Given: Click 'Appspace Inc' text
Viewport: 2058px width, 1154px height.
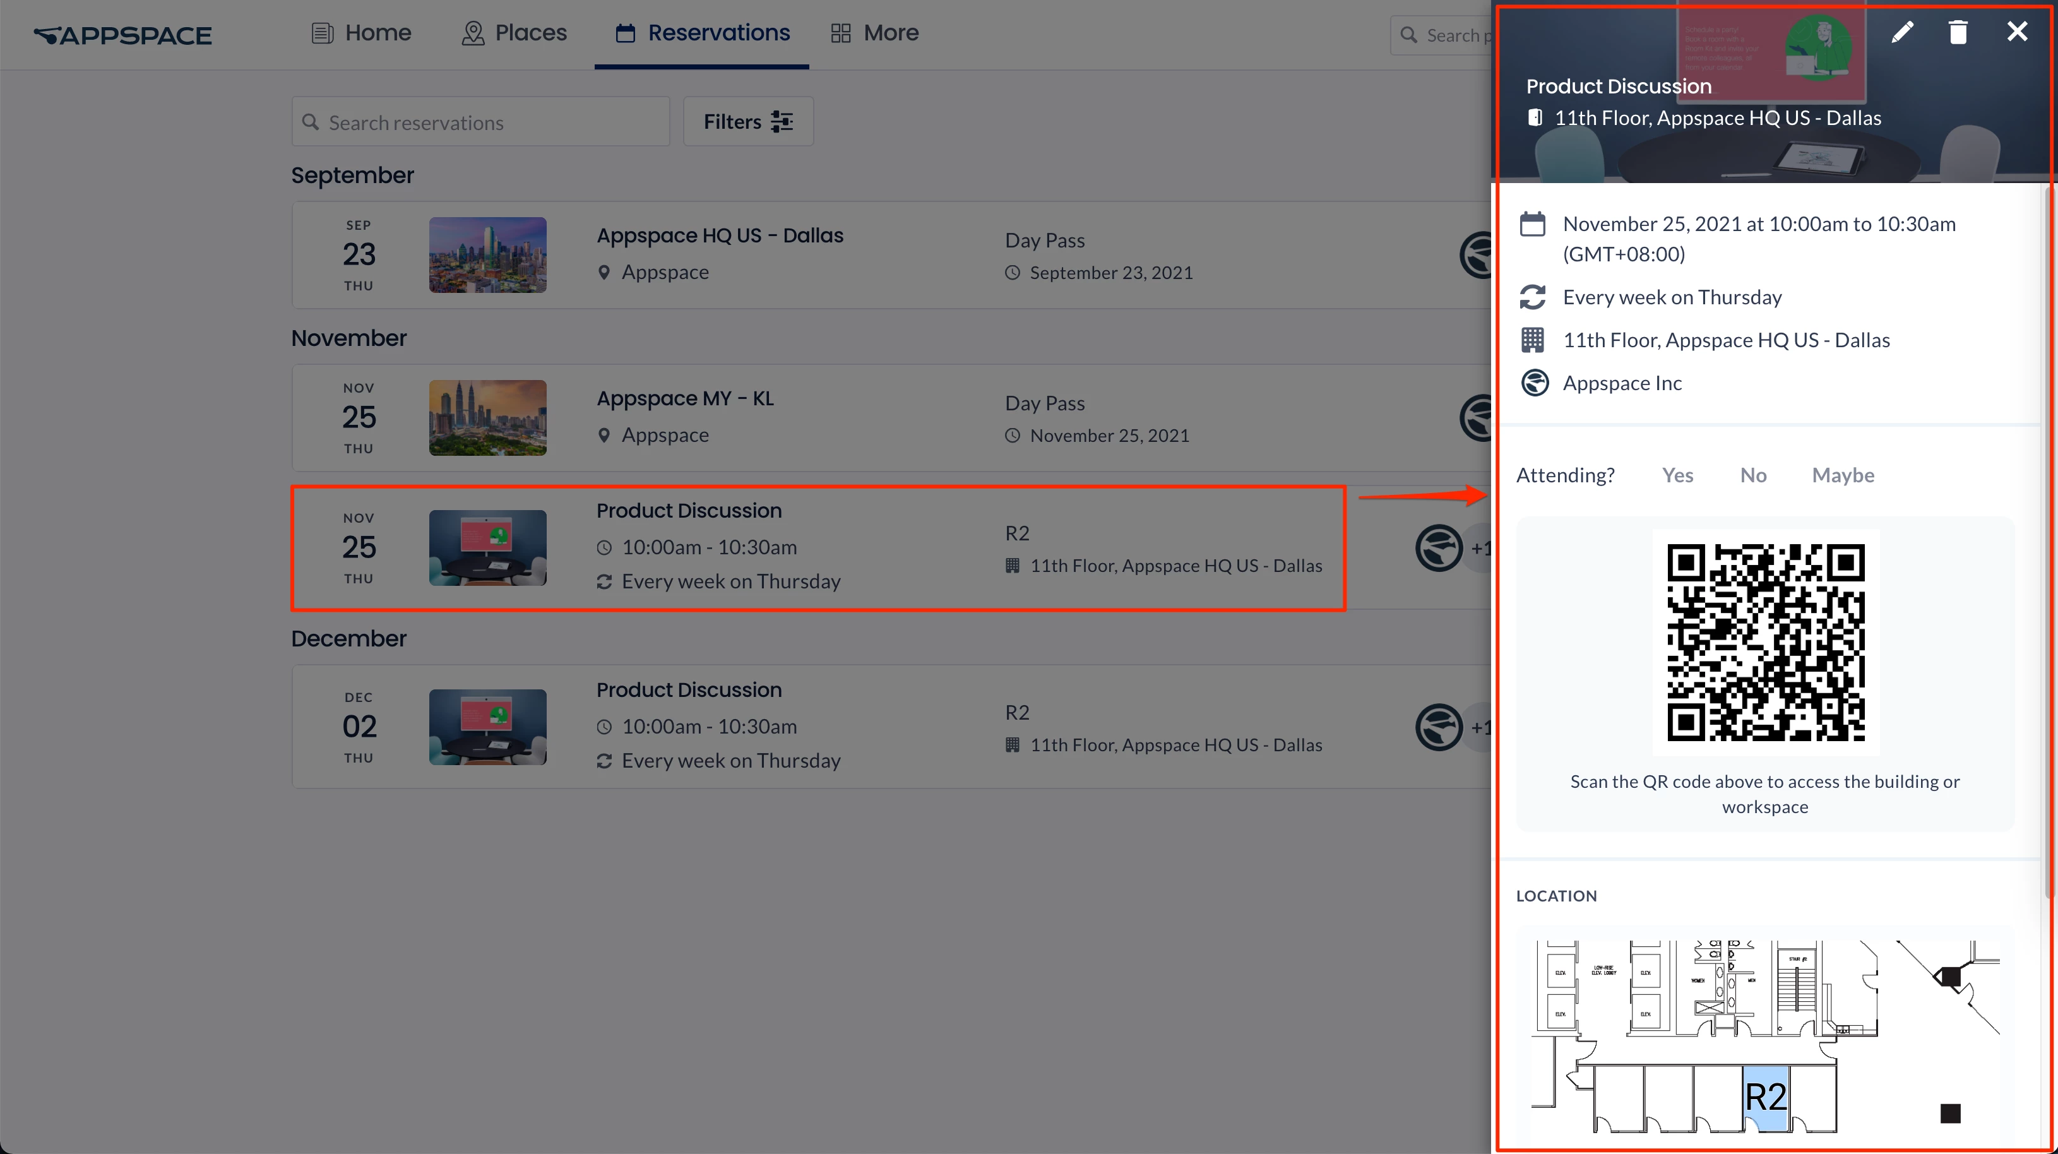Looking at the screenshot, I should point(1622,383).
